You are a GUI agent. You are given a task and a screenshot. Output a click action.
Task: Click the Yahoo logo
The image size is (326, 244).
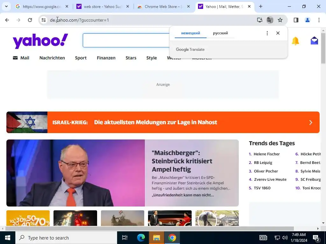[40, 41]
